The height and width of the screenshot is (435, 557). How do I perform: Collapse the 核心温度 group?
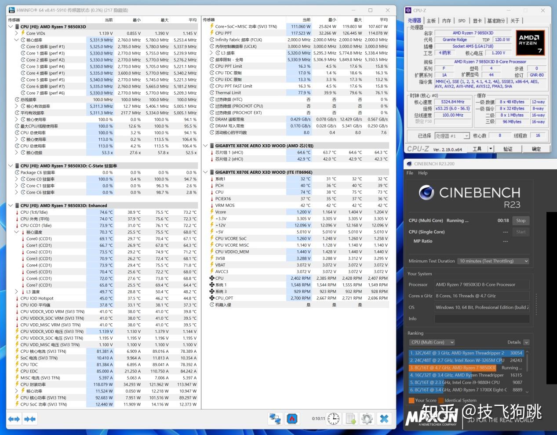pos(17,232)
